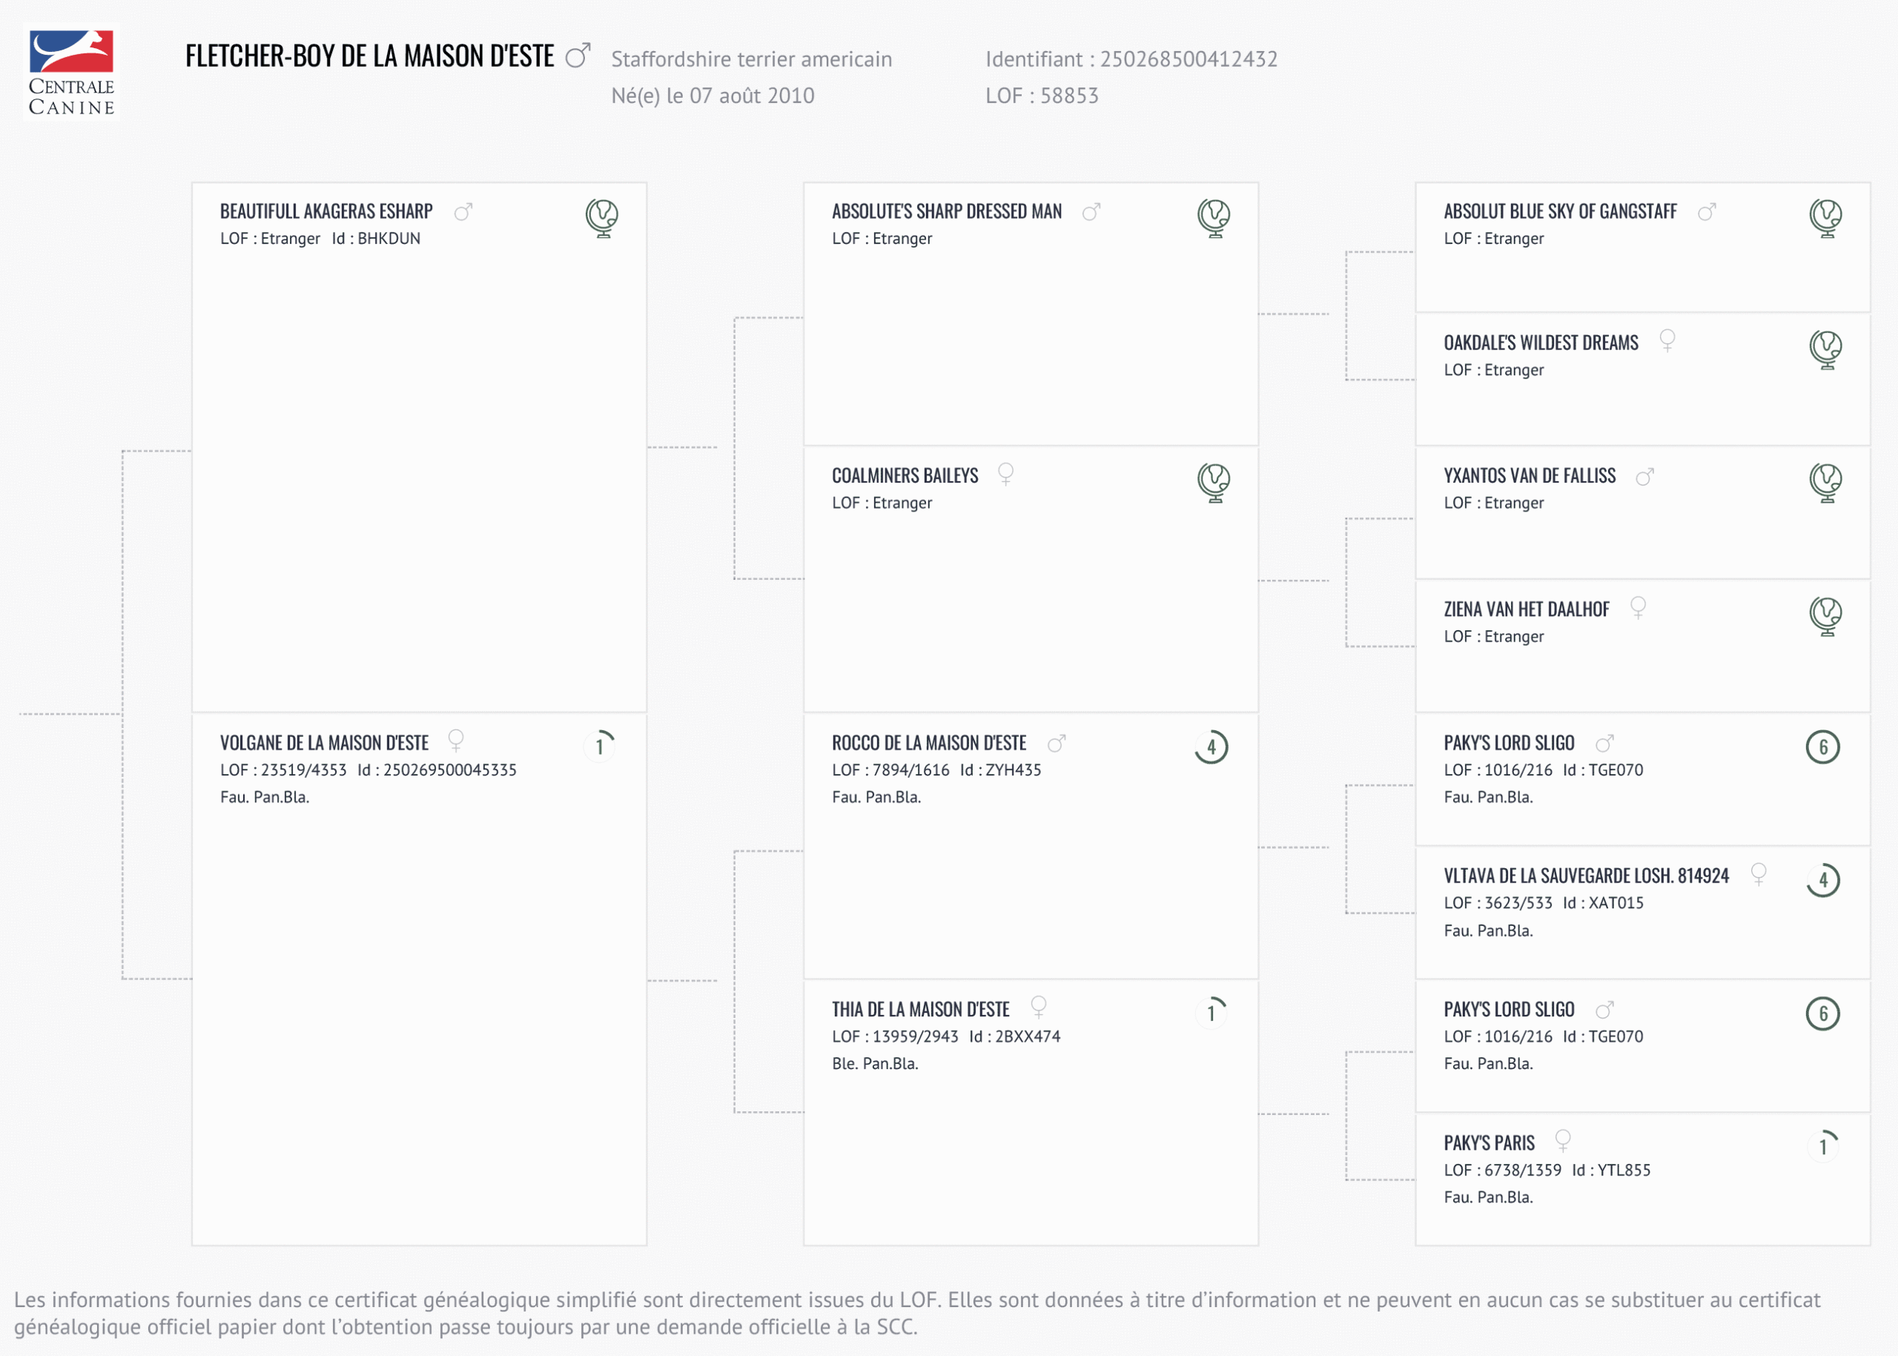
Task: Open Thia De La Maison D'Este entry
Action: (920, 1010)
